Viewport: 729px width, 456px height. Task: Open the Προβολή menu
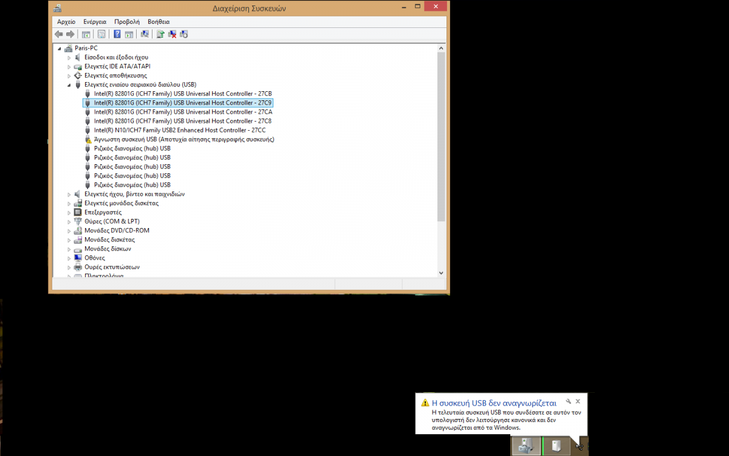click(127, 21)
